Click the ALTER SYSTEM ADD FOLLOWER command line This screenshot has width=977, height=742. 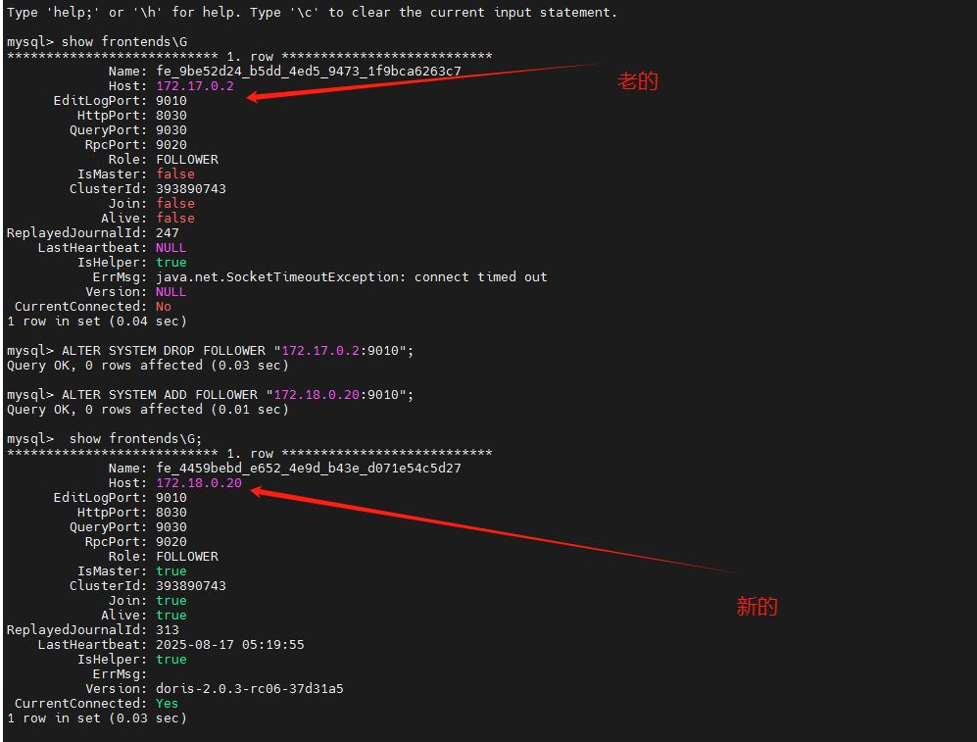pyautogui.click(x=237, y=395)
